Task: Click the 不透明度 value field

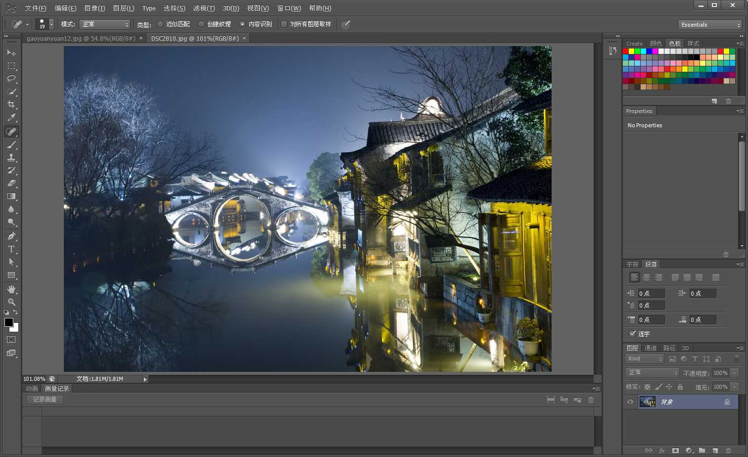Action: click(x=720, y=373)
